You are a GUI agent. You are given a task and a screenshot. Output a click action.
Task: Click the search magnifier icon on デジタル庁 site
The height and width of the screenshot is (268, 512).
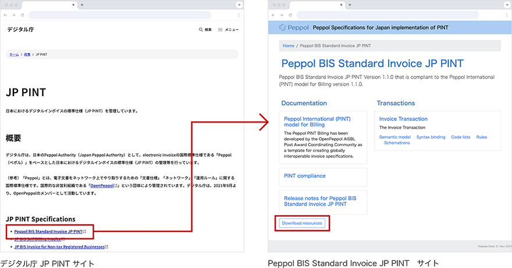[x=201, y=30]
